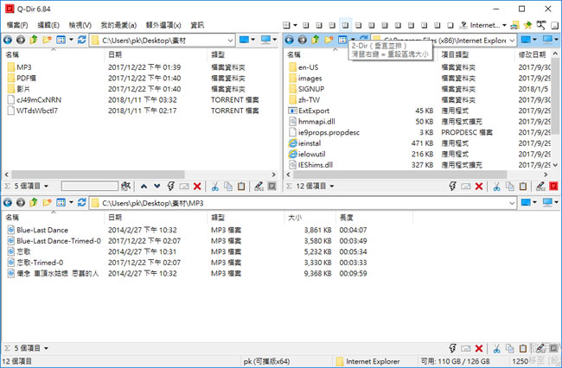This screenshot has width=562, height=368.
Task: Open the 編輯(E) menu
Action: coord(48,25)
